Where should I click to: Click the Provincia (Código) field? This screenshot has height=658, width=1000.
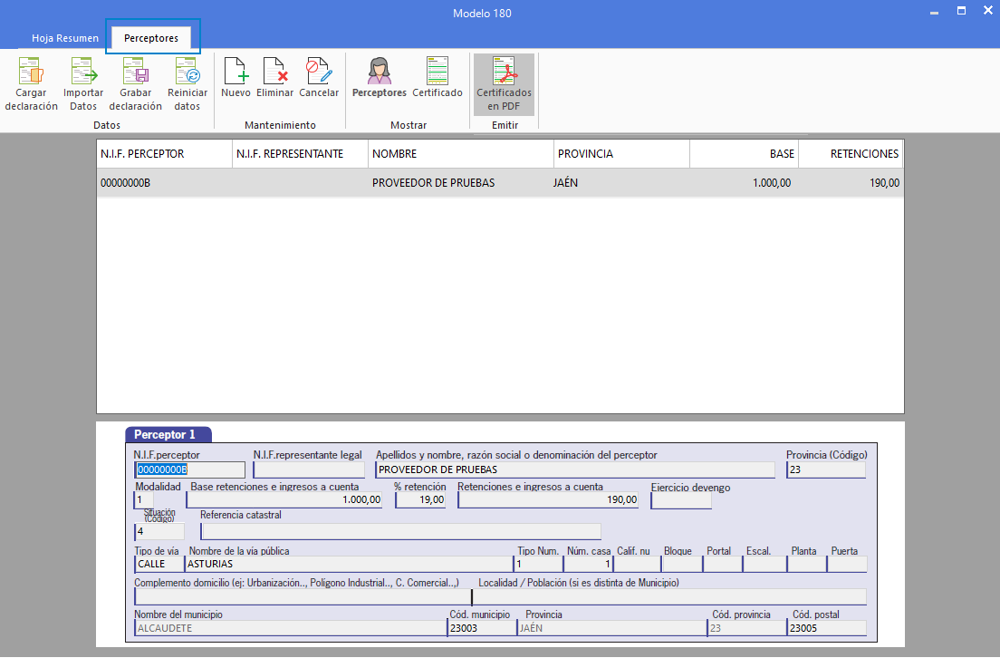pos(826,470)
